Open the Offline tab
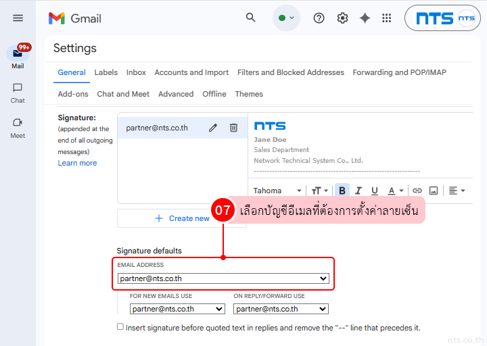The height and width of the screenshot is (346, 487). point(214,94)
